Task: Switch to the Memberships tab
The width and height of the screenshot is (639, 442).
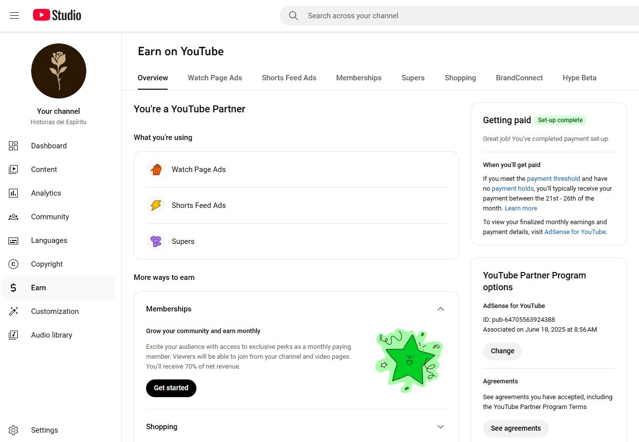Action: tap(359, 78)
